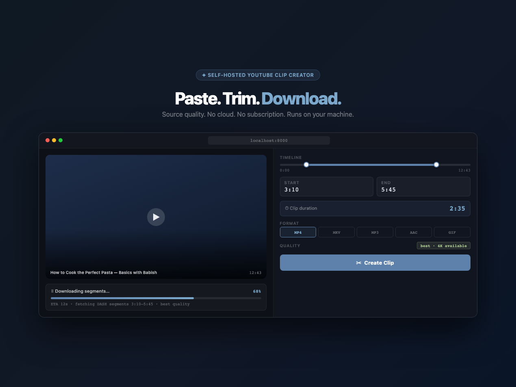This screenshot has width=516, height=387.
Task: Click the scissors icon on Create Clip
Action: tap(359, 263)
